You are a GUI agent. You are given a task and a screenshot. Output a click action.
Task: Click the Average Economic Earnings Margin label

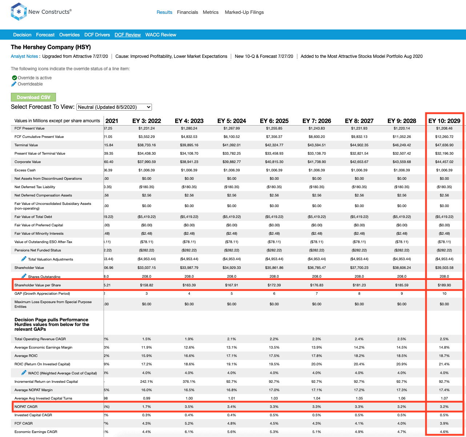pyautogui.click(x=43, y=347)
